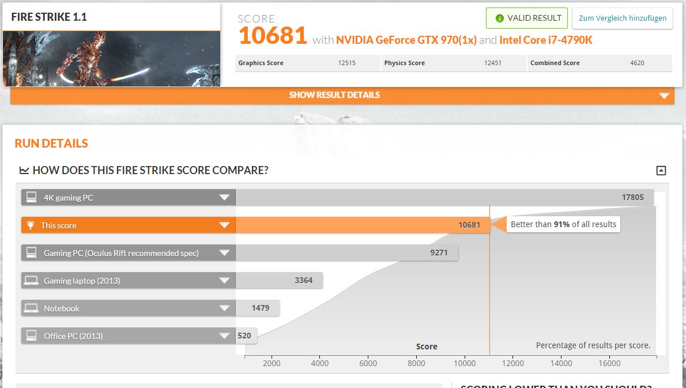The width and height of the screenshot is (686, 388).
Task: Expand the Gaming PC (Oculus Rift recommended spec) arrow
Action: (224, 253)
